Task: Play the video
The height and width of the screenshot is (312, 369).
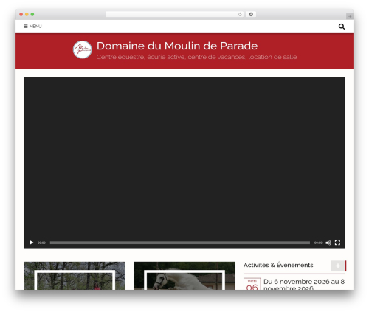Action: (x=31, y=243)
